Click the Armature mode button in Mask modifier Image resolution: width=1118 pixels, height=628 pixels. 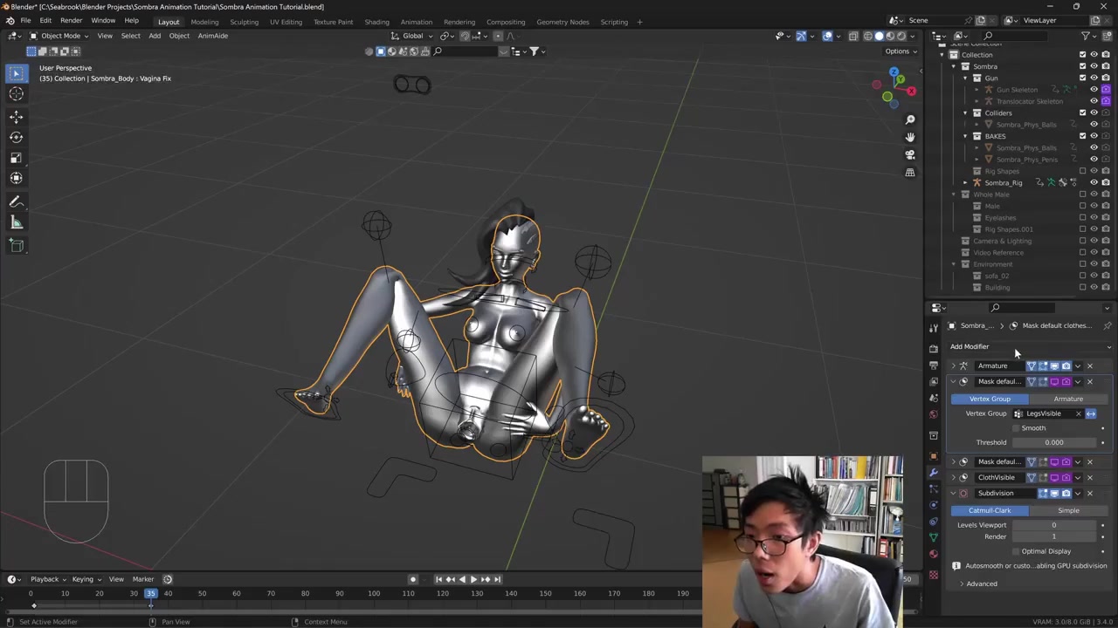(1067, 399)
